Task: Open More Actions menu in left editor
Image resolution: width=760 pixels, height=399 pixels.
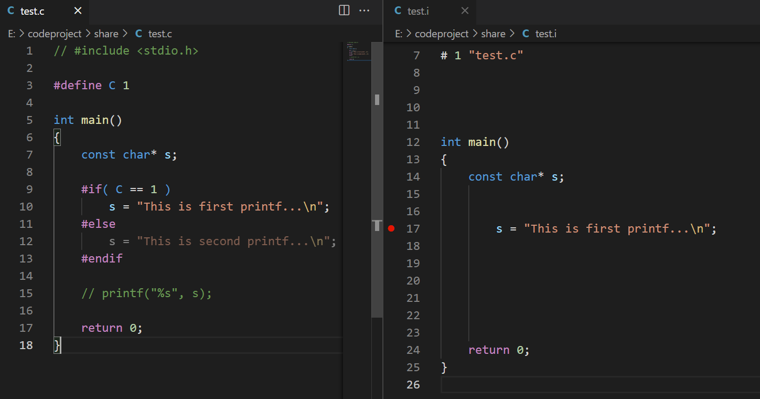Action: coord(365,10)
